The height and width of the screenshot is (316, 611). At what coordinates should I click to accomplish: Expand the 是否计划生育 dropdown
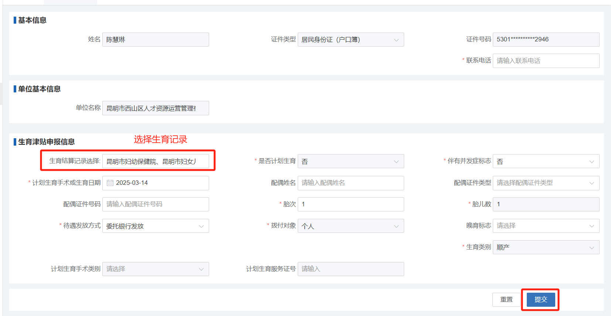pos(350,162)
